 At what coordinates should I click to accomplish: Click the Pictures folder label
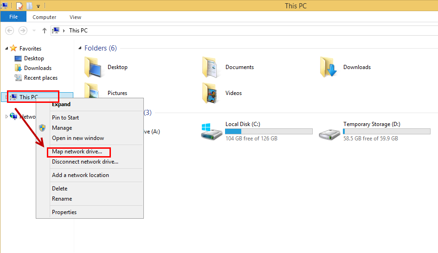coord(117,93)
